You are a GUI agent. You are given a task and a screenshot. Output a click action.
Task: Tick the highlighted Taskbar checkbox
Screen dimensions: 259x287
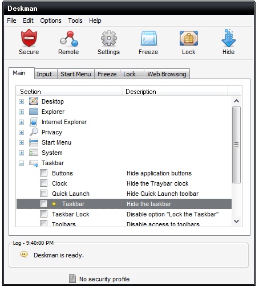(x=44, y=204)
